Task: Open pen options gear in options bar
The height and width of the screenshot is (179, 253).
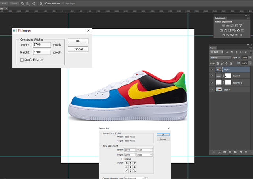Action: point(41,4)
